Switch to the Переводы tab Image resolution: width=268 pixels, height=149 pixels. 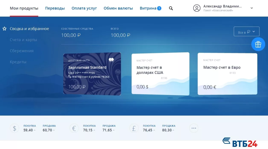tap(55, 8)
